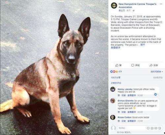The image size is (165, 135).
Task: Attach a photo using camera icon
Action: [152, 128]
